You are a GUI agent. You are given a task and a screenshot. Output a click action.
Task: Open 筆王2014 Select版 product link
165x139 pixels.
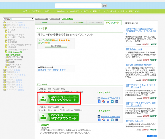[134, 121]
